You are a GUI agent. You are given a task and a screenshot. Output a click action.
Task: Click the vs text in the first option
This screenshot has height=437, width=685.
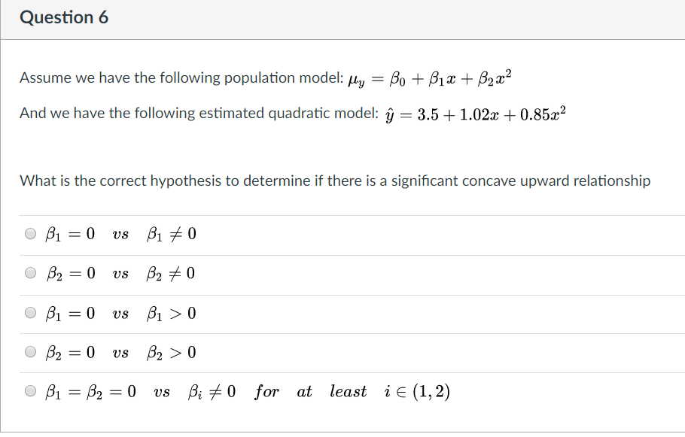pos(120,235)
